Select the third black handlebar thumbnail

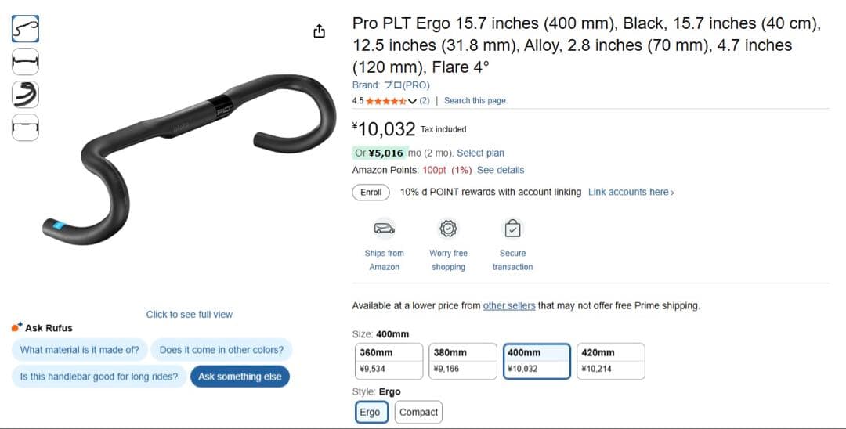click(x=26, y=93)
